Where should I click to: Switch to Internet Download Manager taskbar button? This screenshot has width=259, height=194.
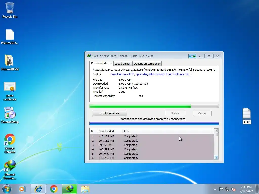[70, 189]
